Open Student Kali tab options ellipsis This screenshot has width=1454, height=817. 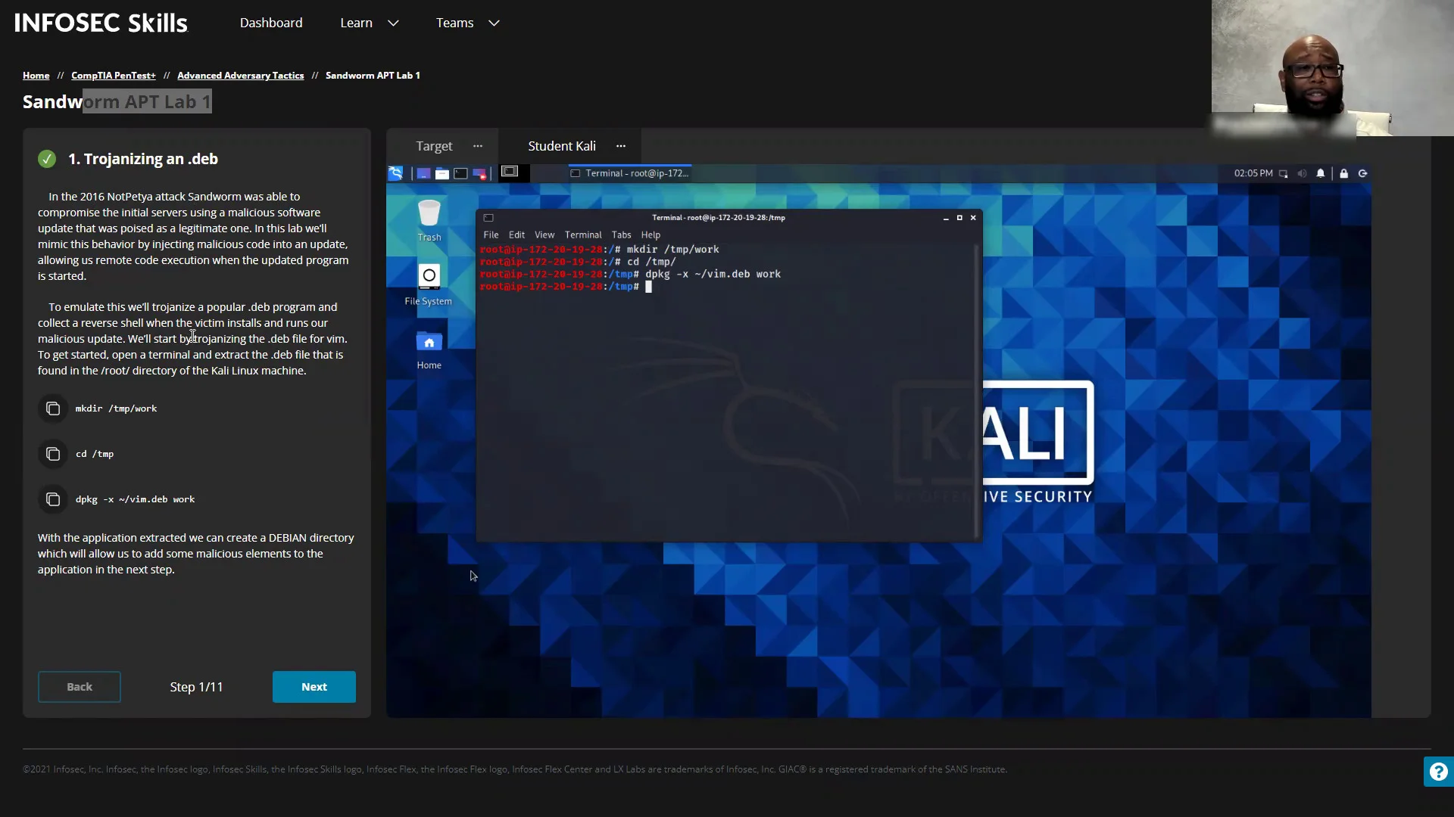pyautogui.click(x=621, y=146)
